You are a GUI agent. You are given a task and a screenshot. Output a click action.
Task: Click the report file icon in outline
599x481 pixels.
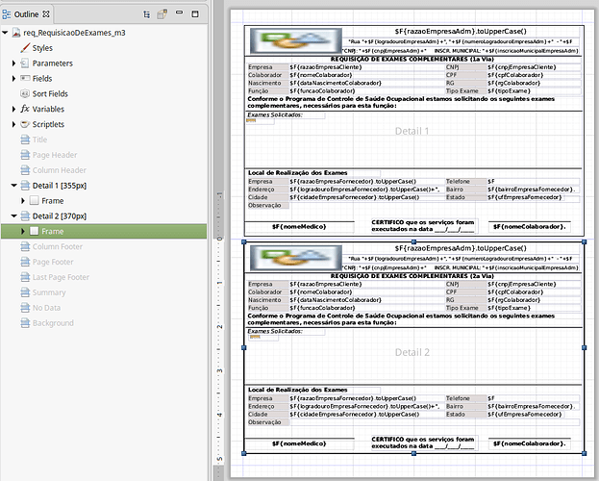click(x=16, y=33)
